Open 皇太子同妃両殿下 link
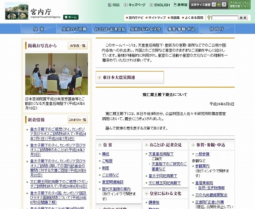Image resolution: width=255 pixels, height=209 pixels. click(x=163, y=176)
